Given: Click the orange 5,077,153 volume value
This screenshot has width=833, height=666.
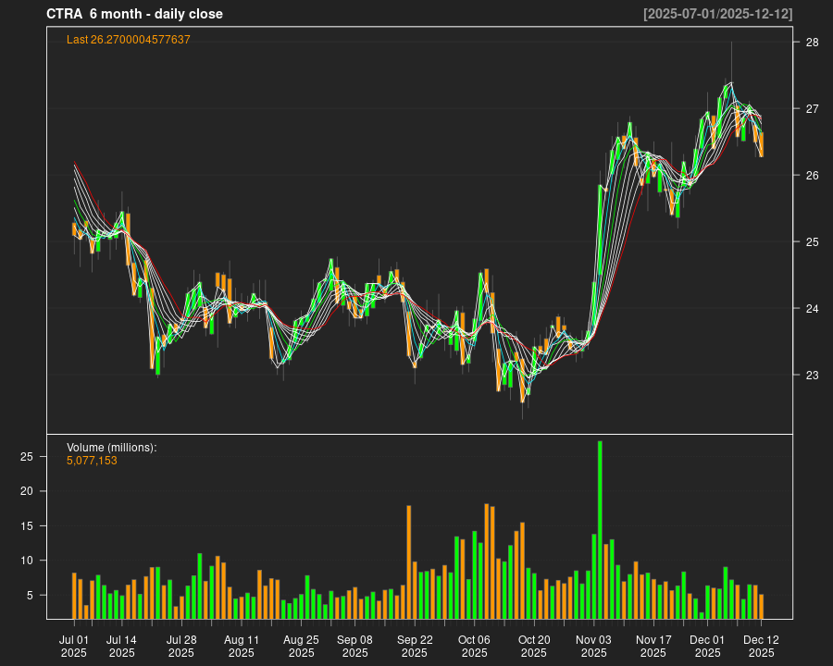Looking at the screenshot, I should tap(93, 461).
